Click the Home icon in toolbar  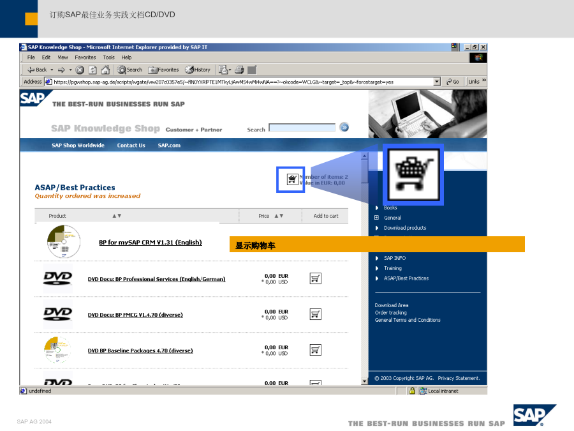(x=105, y=70)
